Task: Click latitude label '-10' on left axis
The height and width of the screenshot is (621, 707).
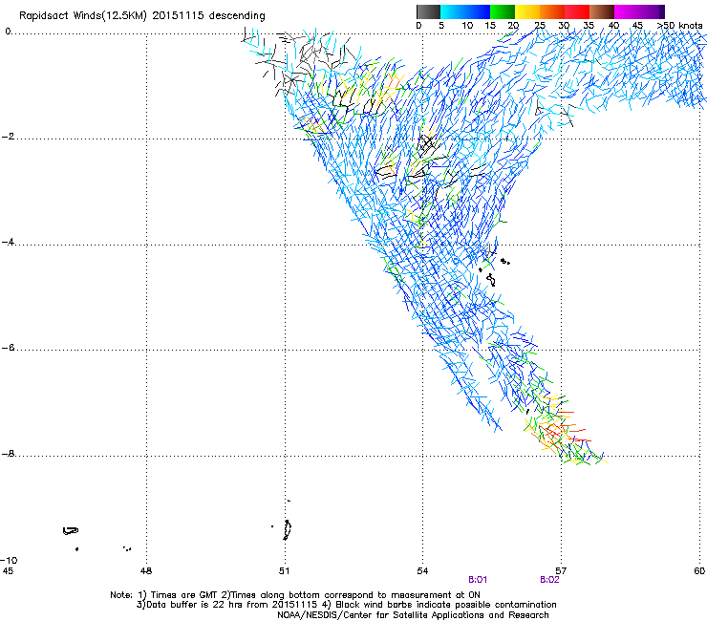Action: click(x=9, y=560)
